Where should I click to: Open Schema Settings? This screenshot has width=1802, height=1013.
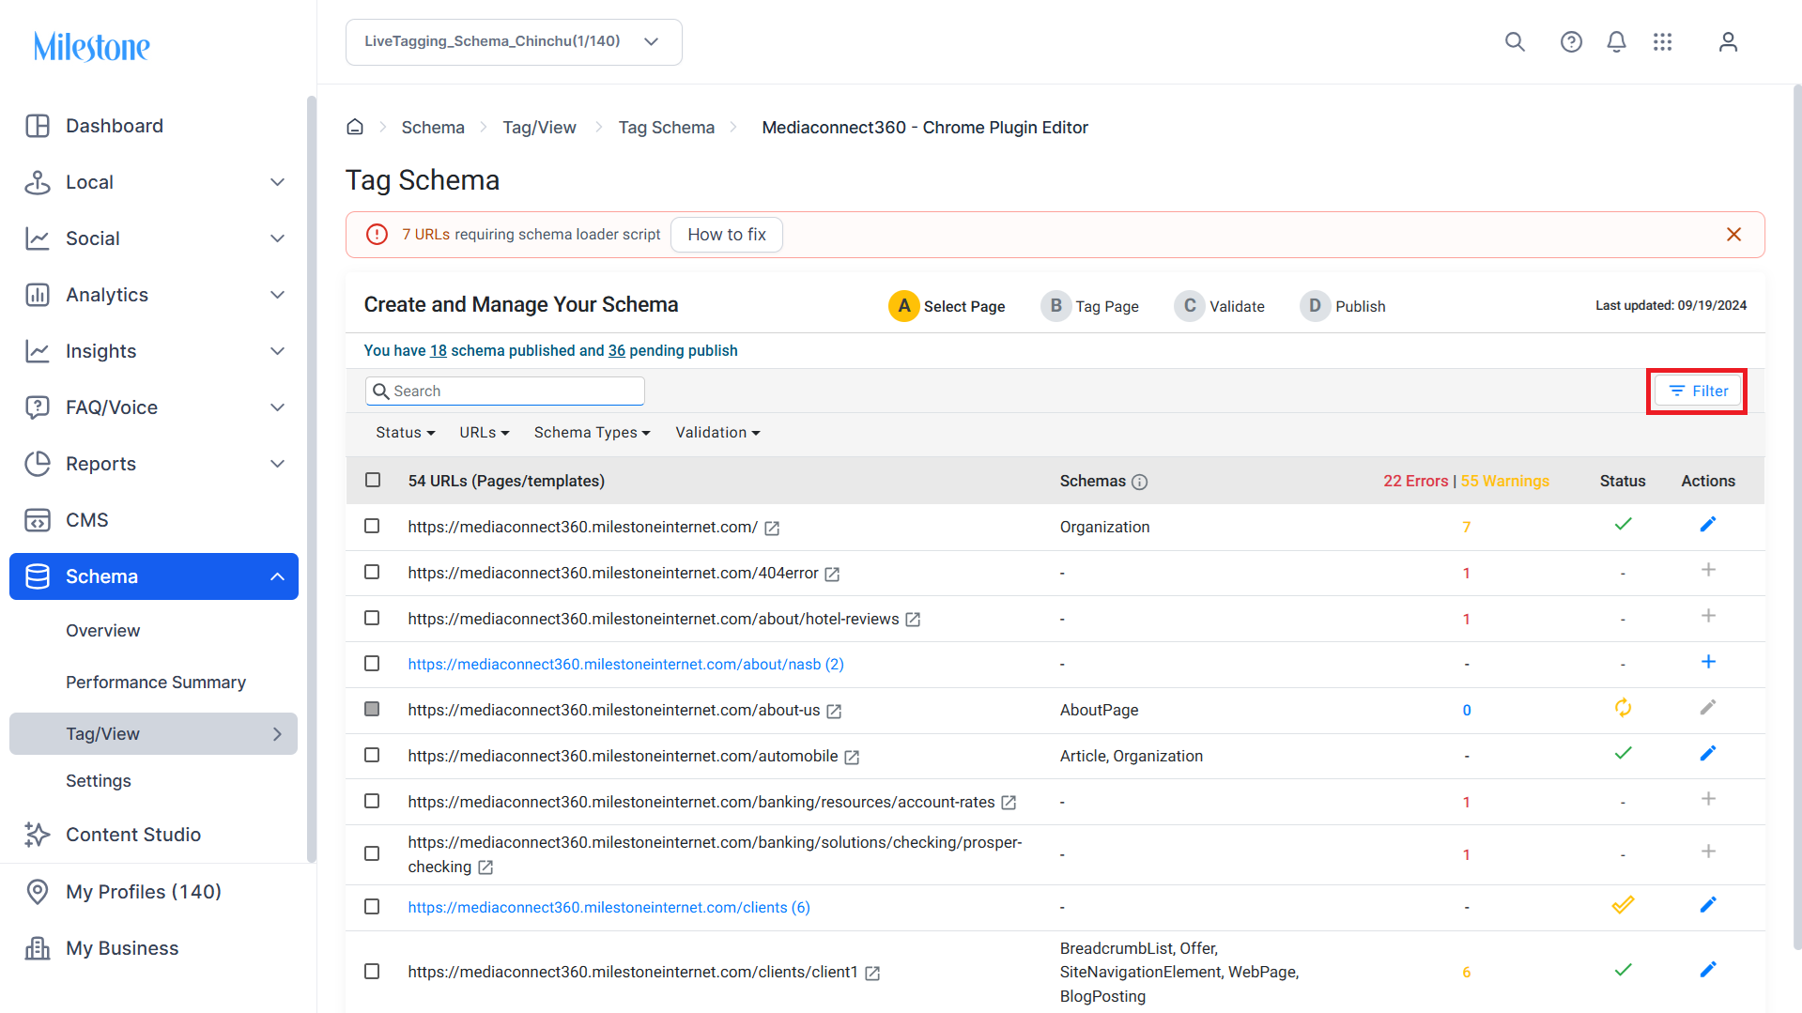click(99, 781)
